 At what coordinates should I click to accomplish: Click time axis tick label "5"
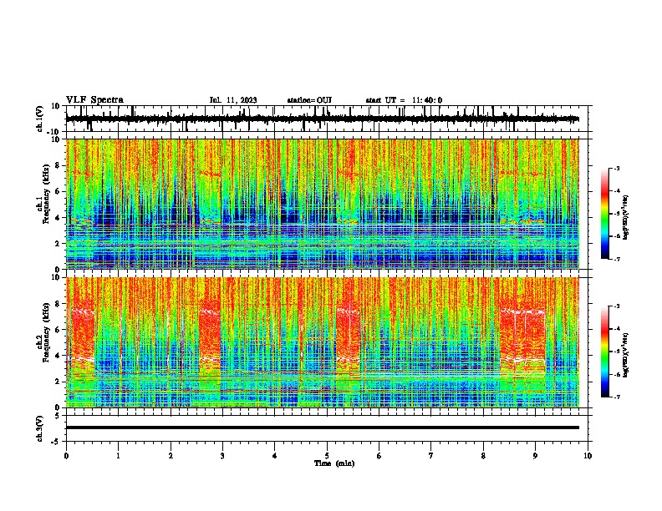327,456
